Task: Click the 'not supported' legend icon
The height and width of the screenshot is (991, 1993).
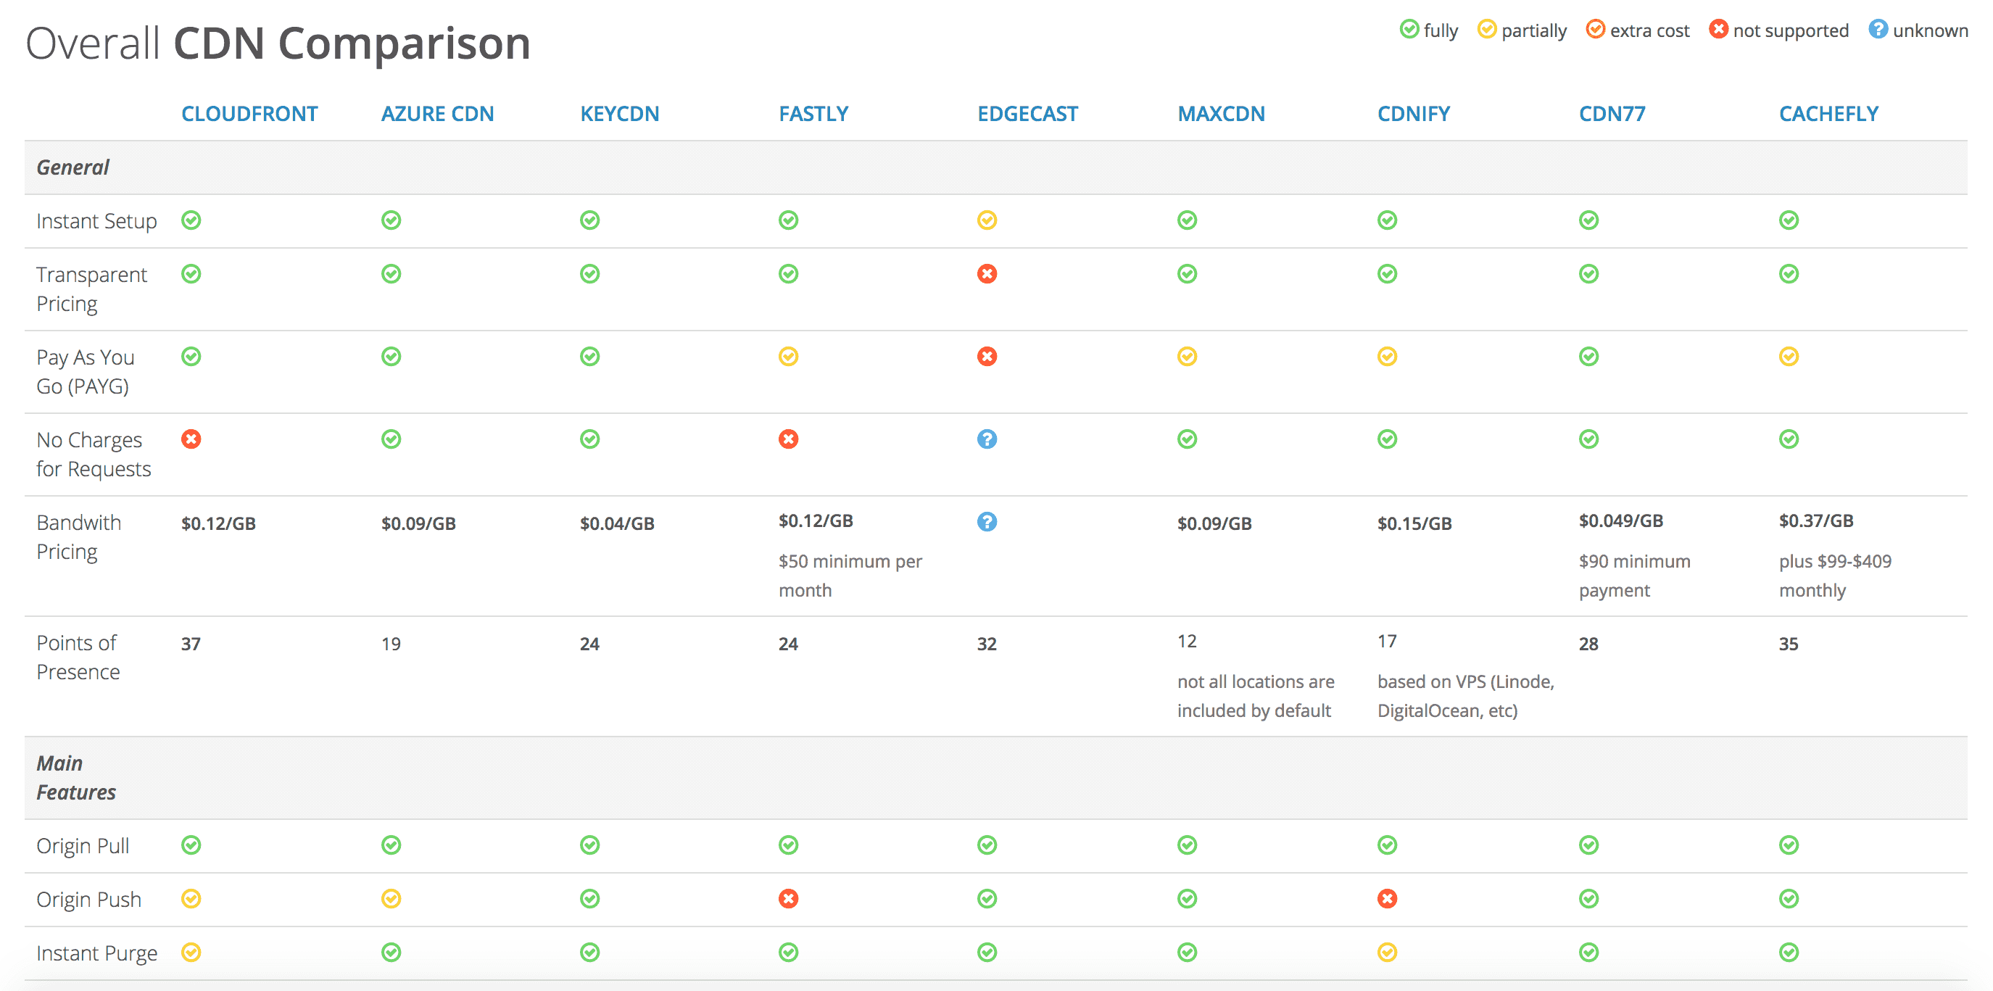Action: [1718, 30]
